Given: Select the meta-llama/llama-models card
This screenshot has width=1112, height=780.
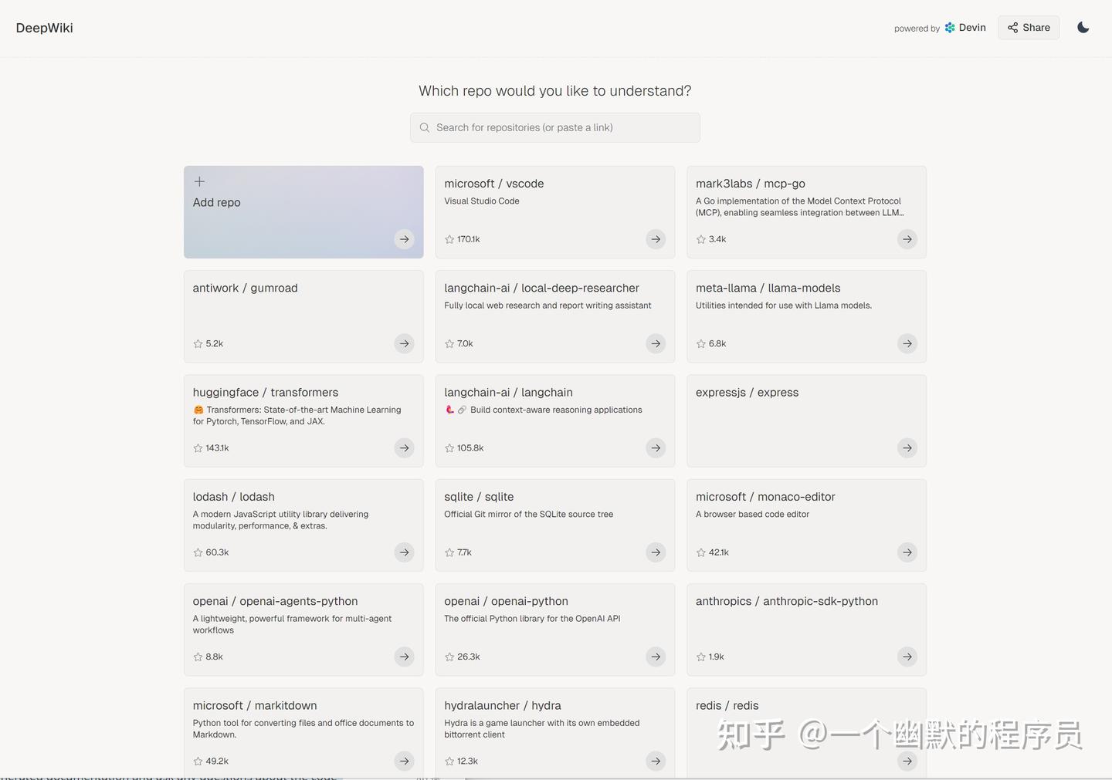Looking at the screenshot, I should (x=806, y=316).
